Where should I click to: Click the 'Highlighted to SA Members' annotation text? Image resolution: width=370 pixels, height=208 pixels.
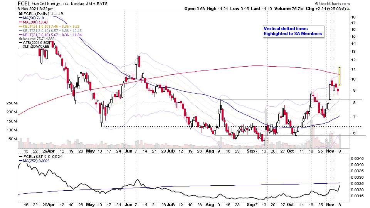[x=293, y=34]
